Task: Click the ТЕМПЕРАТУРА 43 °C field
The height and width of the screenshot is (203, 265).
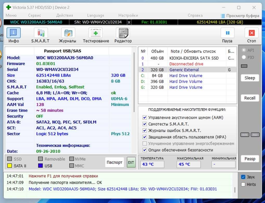Action: click(x=152, y=164)
